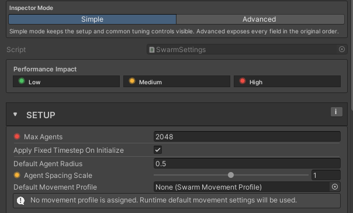Screen dimensions: 353x213
Task: Click the Max Agents label
Action: click(43, 137)
